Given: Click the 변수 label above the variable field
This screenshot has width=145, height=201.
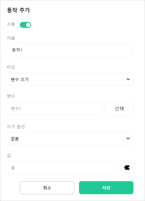Looking at the screenshot, I should tap(11, 96).
